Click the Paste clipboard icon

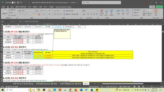(5, 11)
